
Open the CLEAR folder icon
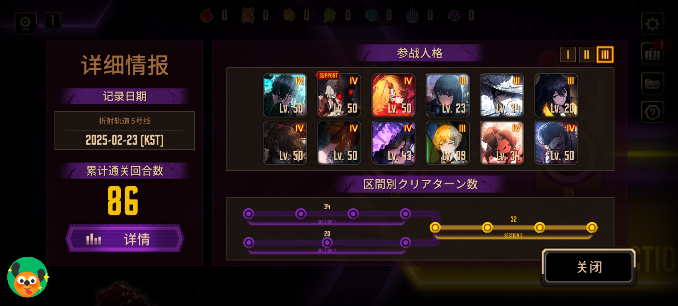[652, 84]
